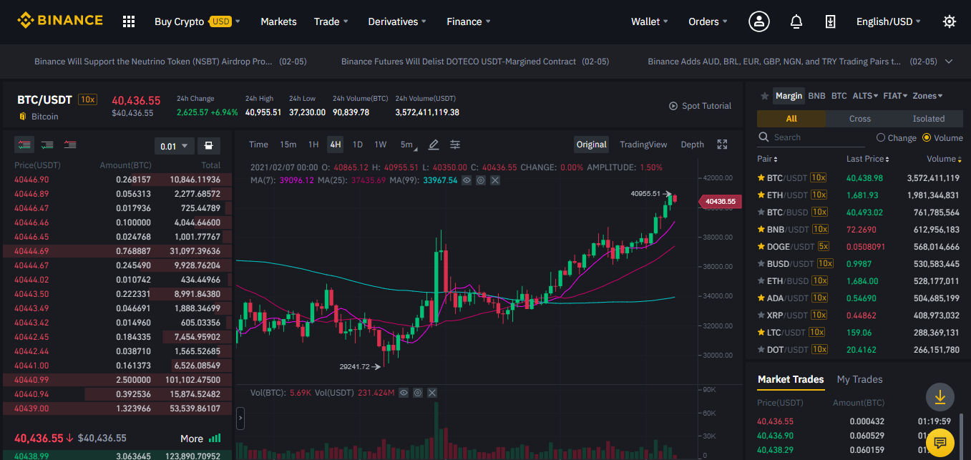Switch to the My Trades tab
This screenshot has height=460, width=971.
(859, 379)
